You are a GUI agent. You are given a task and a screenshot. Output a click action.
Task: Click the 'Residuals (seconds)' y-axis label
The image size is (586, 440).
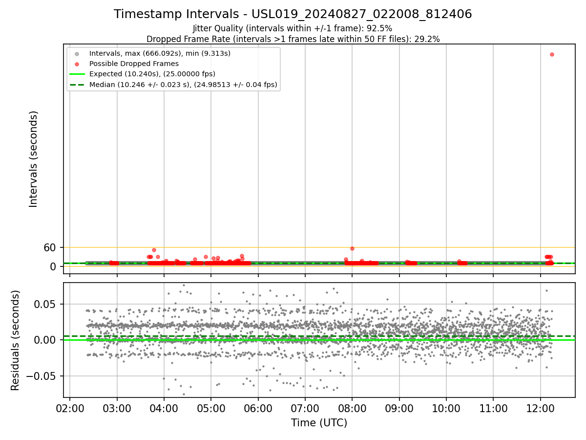[x=16, y=340]
